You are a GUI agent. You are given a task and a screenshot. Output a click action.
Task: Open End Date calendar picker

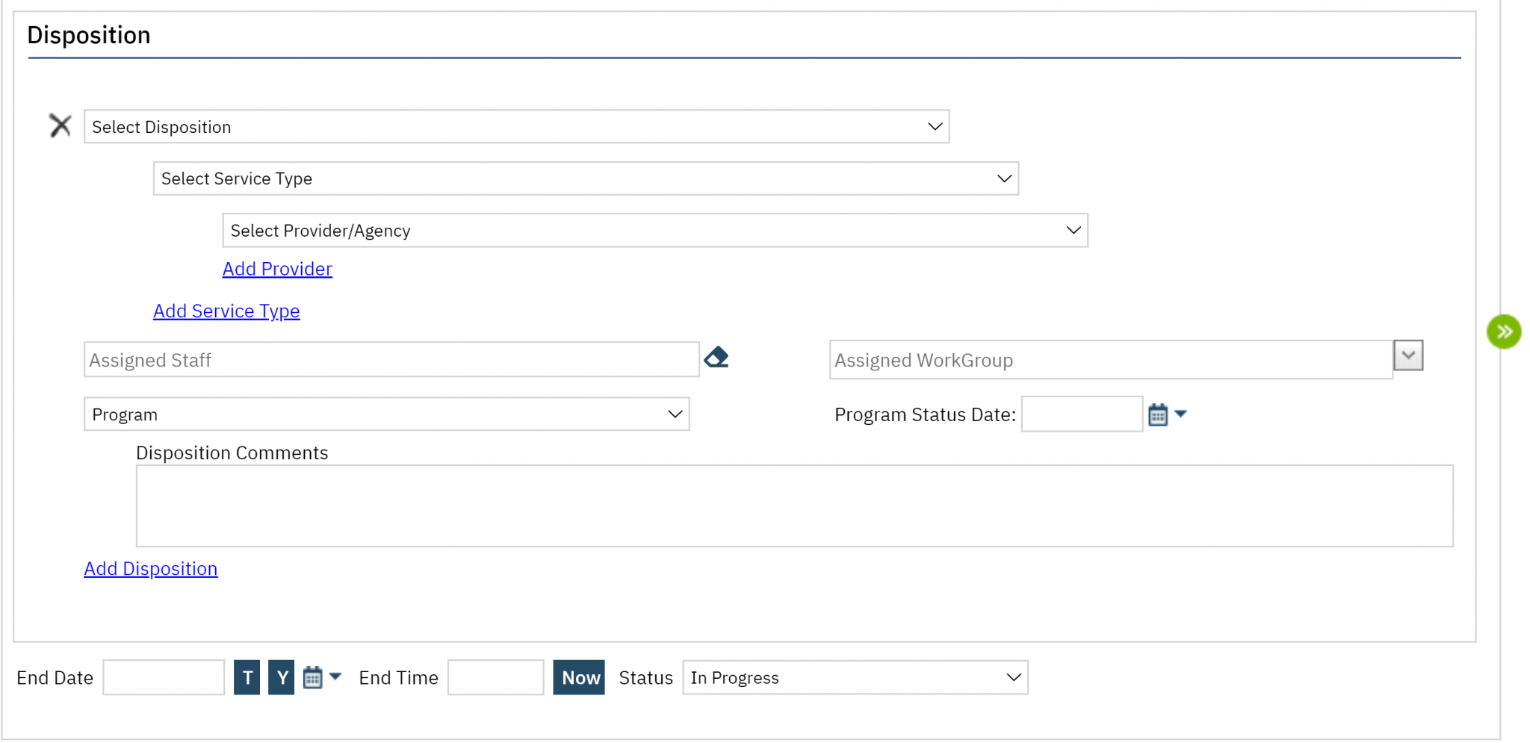[x=313, y=677]
